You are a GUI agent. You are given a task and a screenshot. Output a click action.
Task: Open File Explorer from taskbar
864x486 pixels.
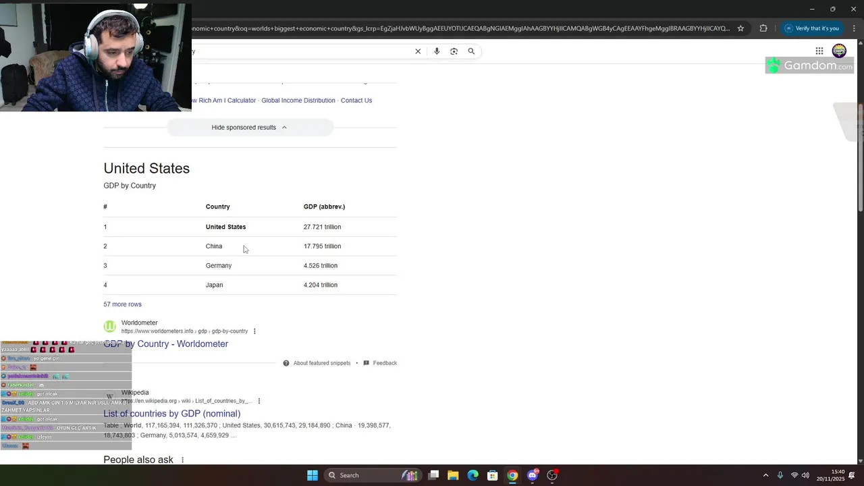tap(453, 475)
